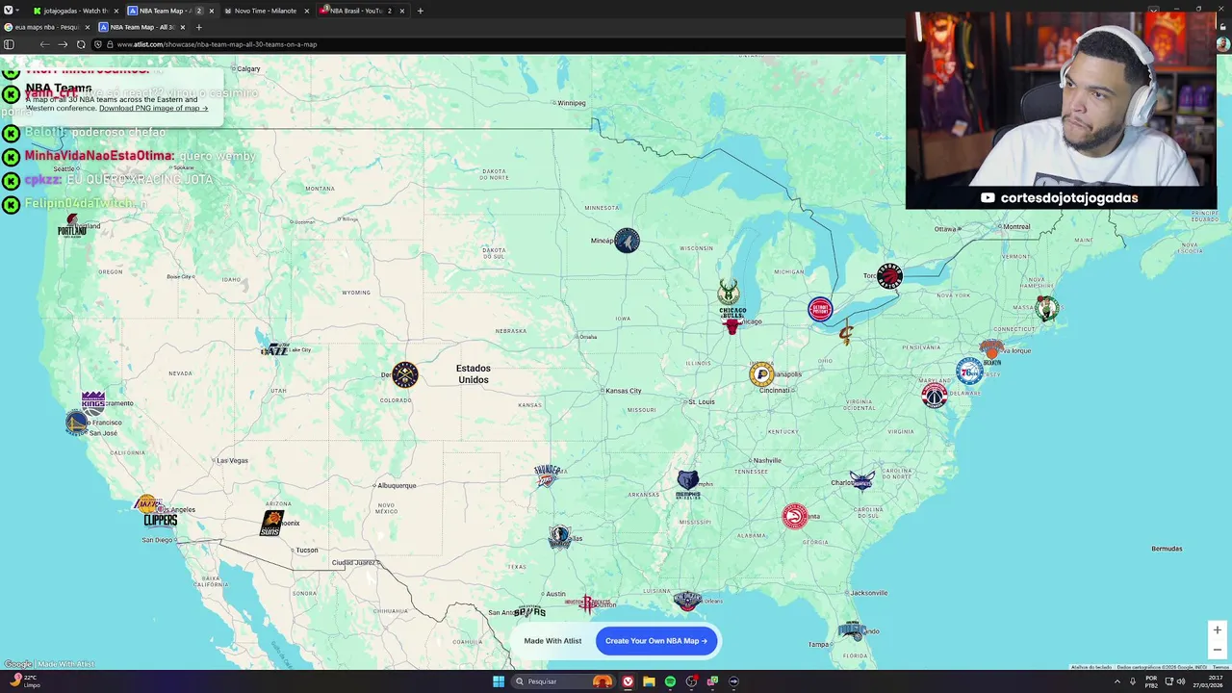Click the New Orleans Pelicans marker
Image resolution: width=1232 pixels, height=693 pixels.
click(687, 601)
